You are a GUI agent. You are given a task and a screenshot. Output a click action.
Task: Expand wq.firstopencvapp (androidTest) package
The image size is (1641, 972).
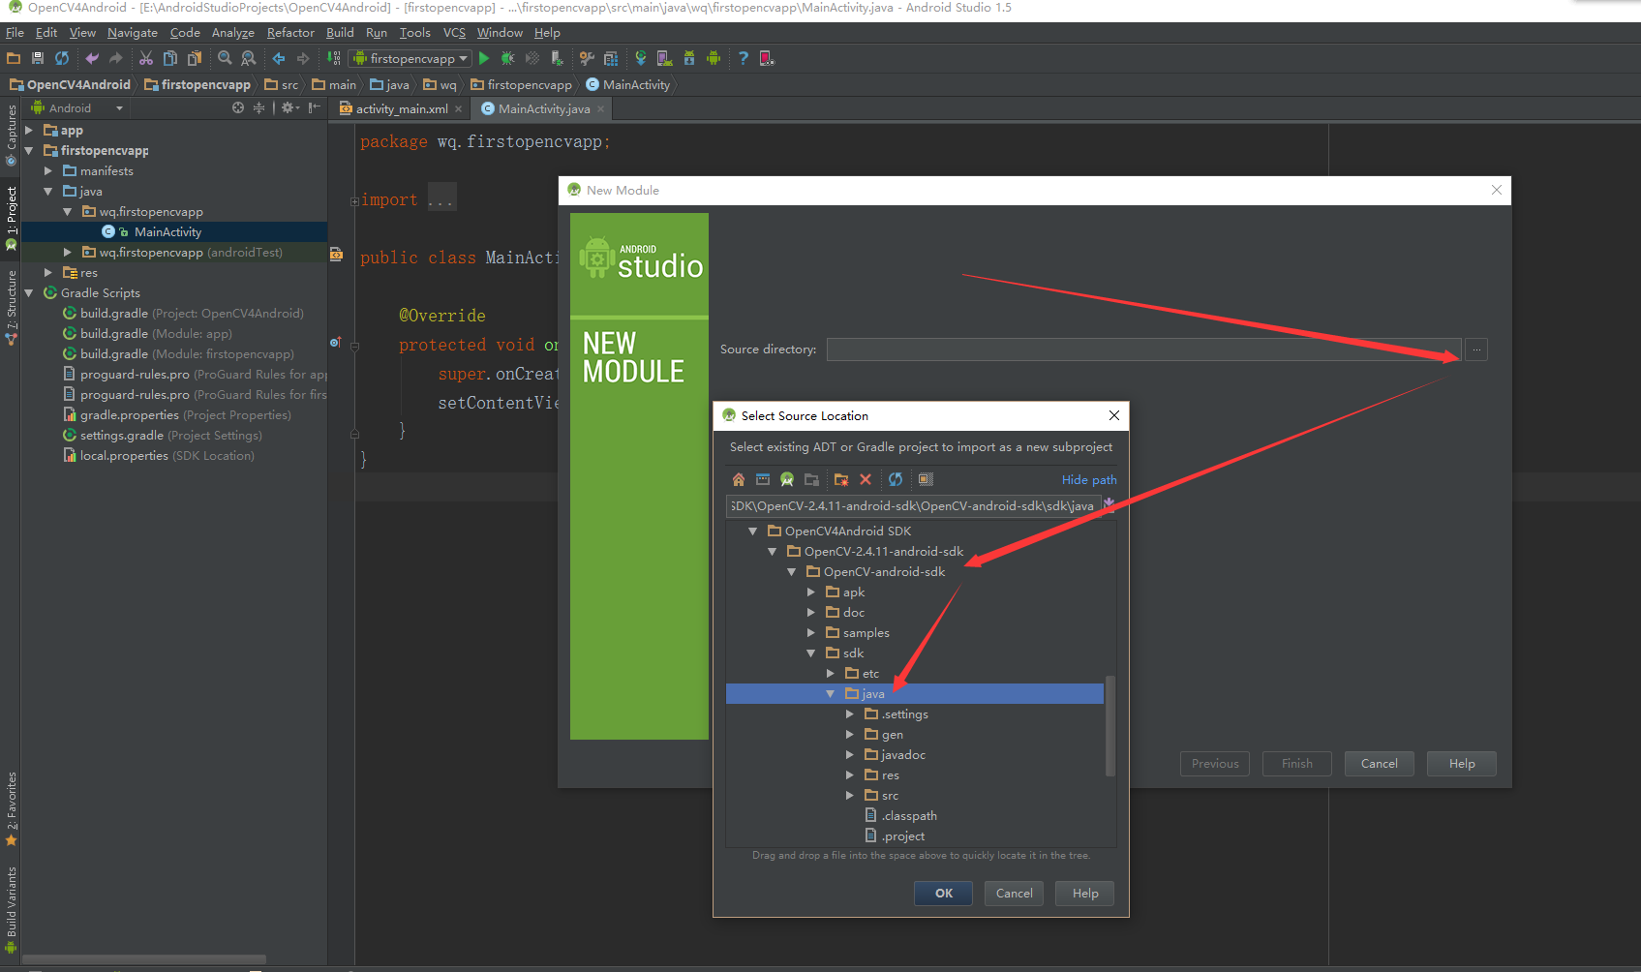point(68,252)
